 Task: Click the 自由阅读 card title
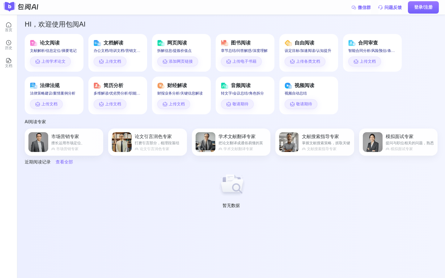pos(304,43)
